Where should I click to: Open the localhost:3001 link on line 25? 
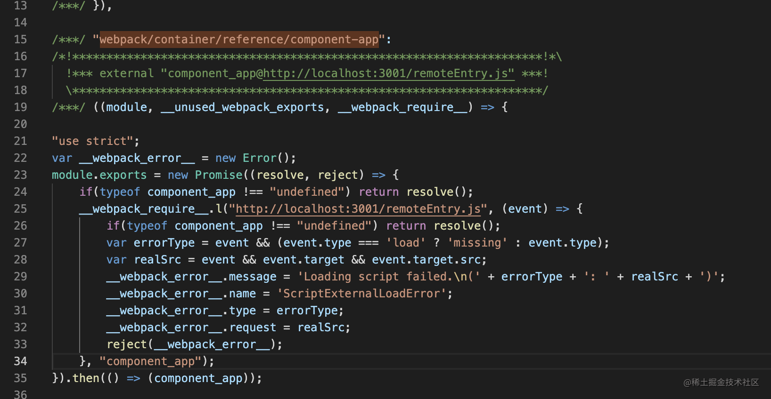point(358,209)
